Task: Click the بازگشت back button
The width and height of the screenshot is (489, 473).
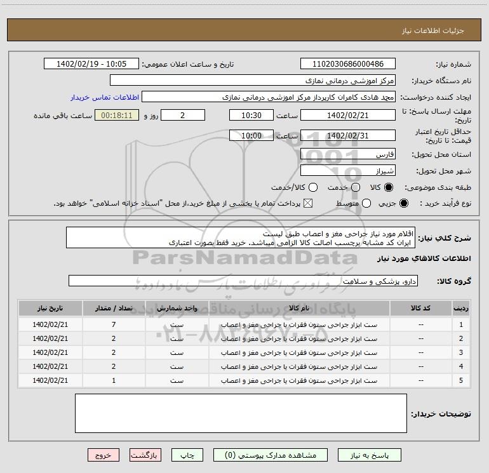Action: coord(145,455)
